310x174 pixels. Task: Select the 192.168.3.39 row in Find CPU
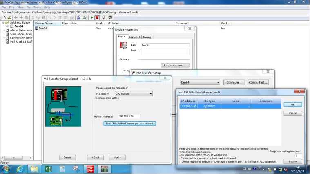[230, 106]
